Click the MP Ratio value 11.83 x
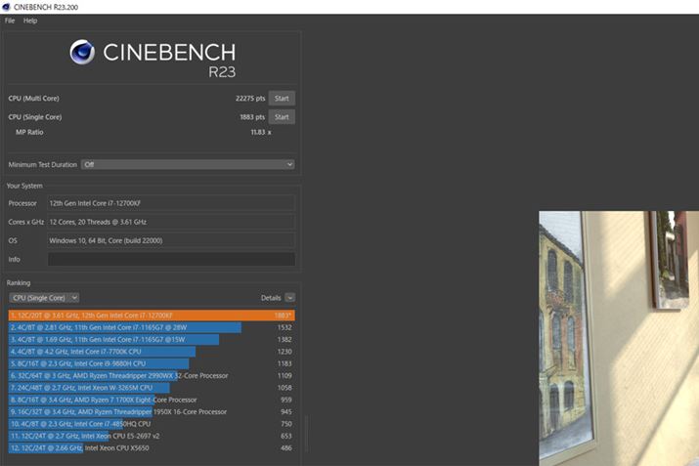This screenshot has width=699, height=466. click(x=261, y=132)
